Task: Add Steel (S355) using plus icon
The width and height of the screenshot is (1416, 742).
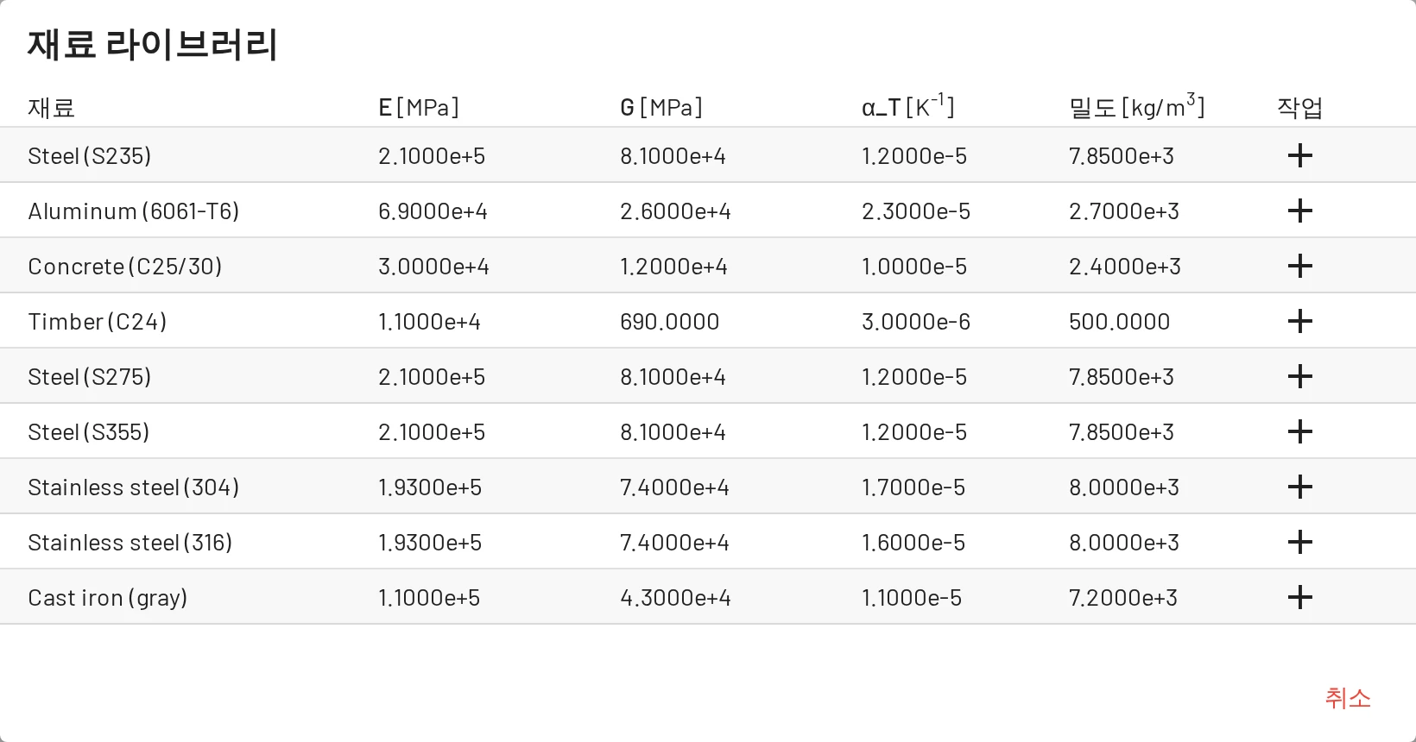Action: tap(1299, 431)
